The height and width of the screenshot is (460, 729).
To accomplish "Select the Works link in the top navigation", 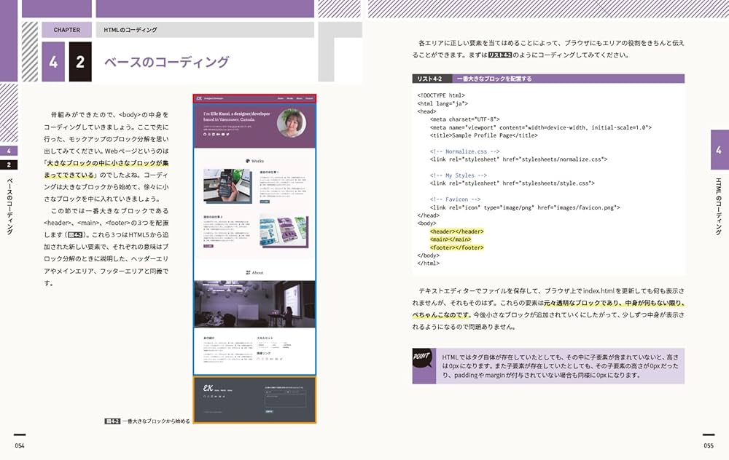I will click(288, 98).
